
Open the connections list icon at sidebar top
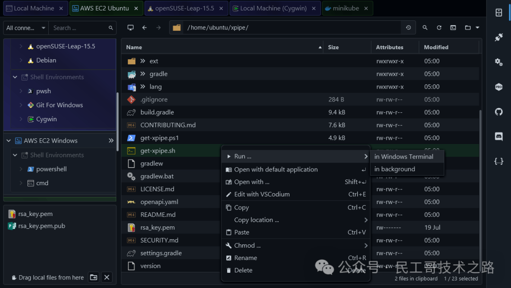coord(498,13)
